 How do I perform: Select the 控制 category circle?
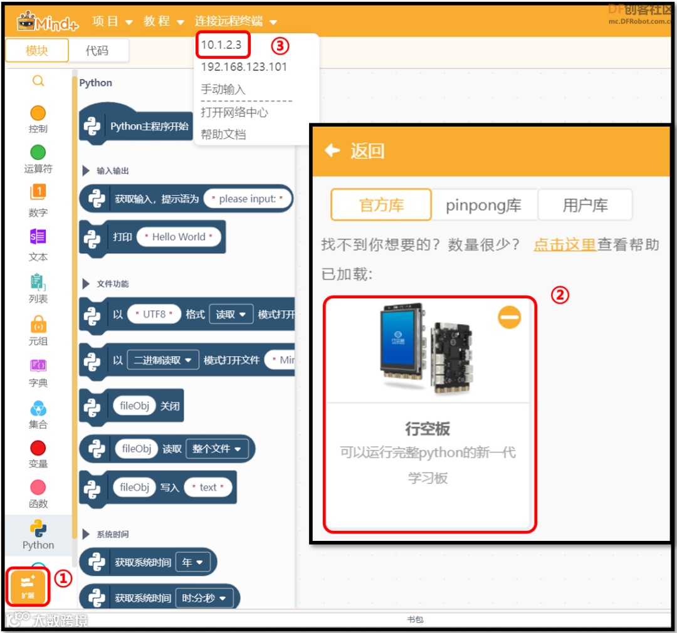[38, 113]
